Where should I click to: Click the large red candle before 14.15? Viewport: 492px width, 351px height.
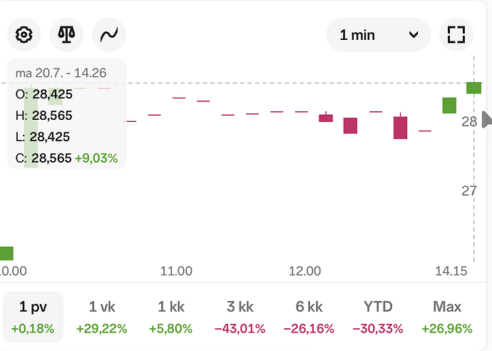coord(401,128)
